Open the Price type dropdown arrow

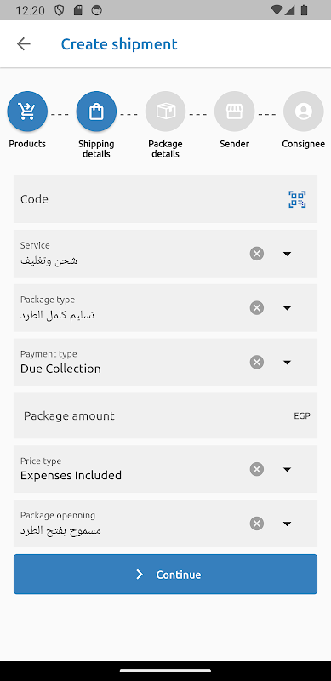click(x=287, y=469)
